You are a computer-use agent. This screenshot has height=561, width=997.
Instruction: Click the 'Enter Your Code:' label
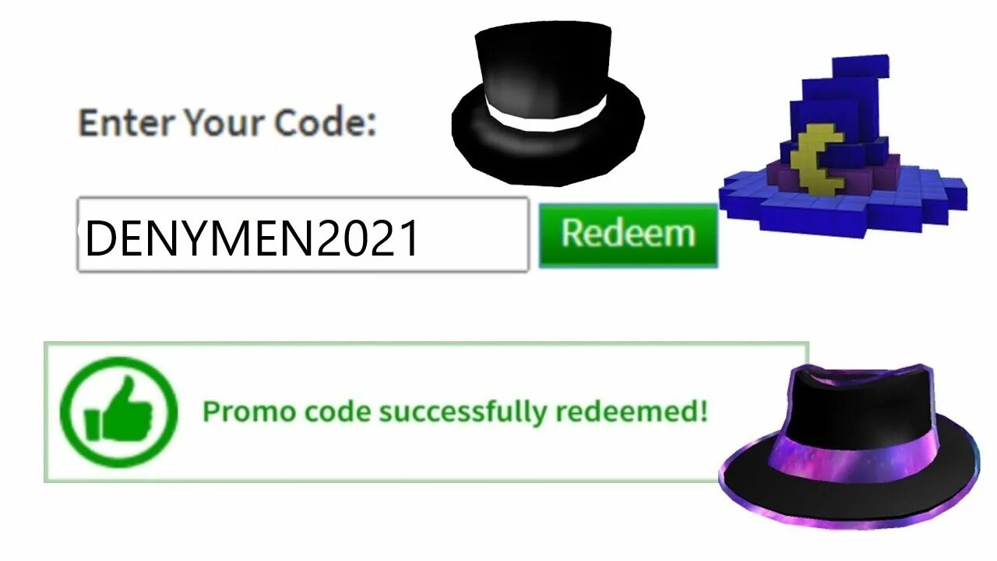click(227, 122)
